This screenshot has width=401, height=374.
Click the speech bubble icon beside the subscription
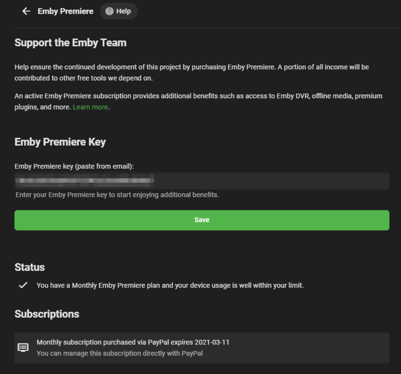pyautogui.click(x=23, y=347)
